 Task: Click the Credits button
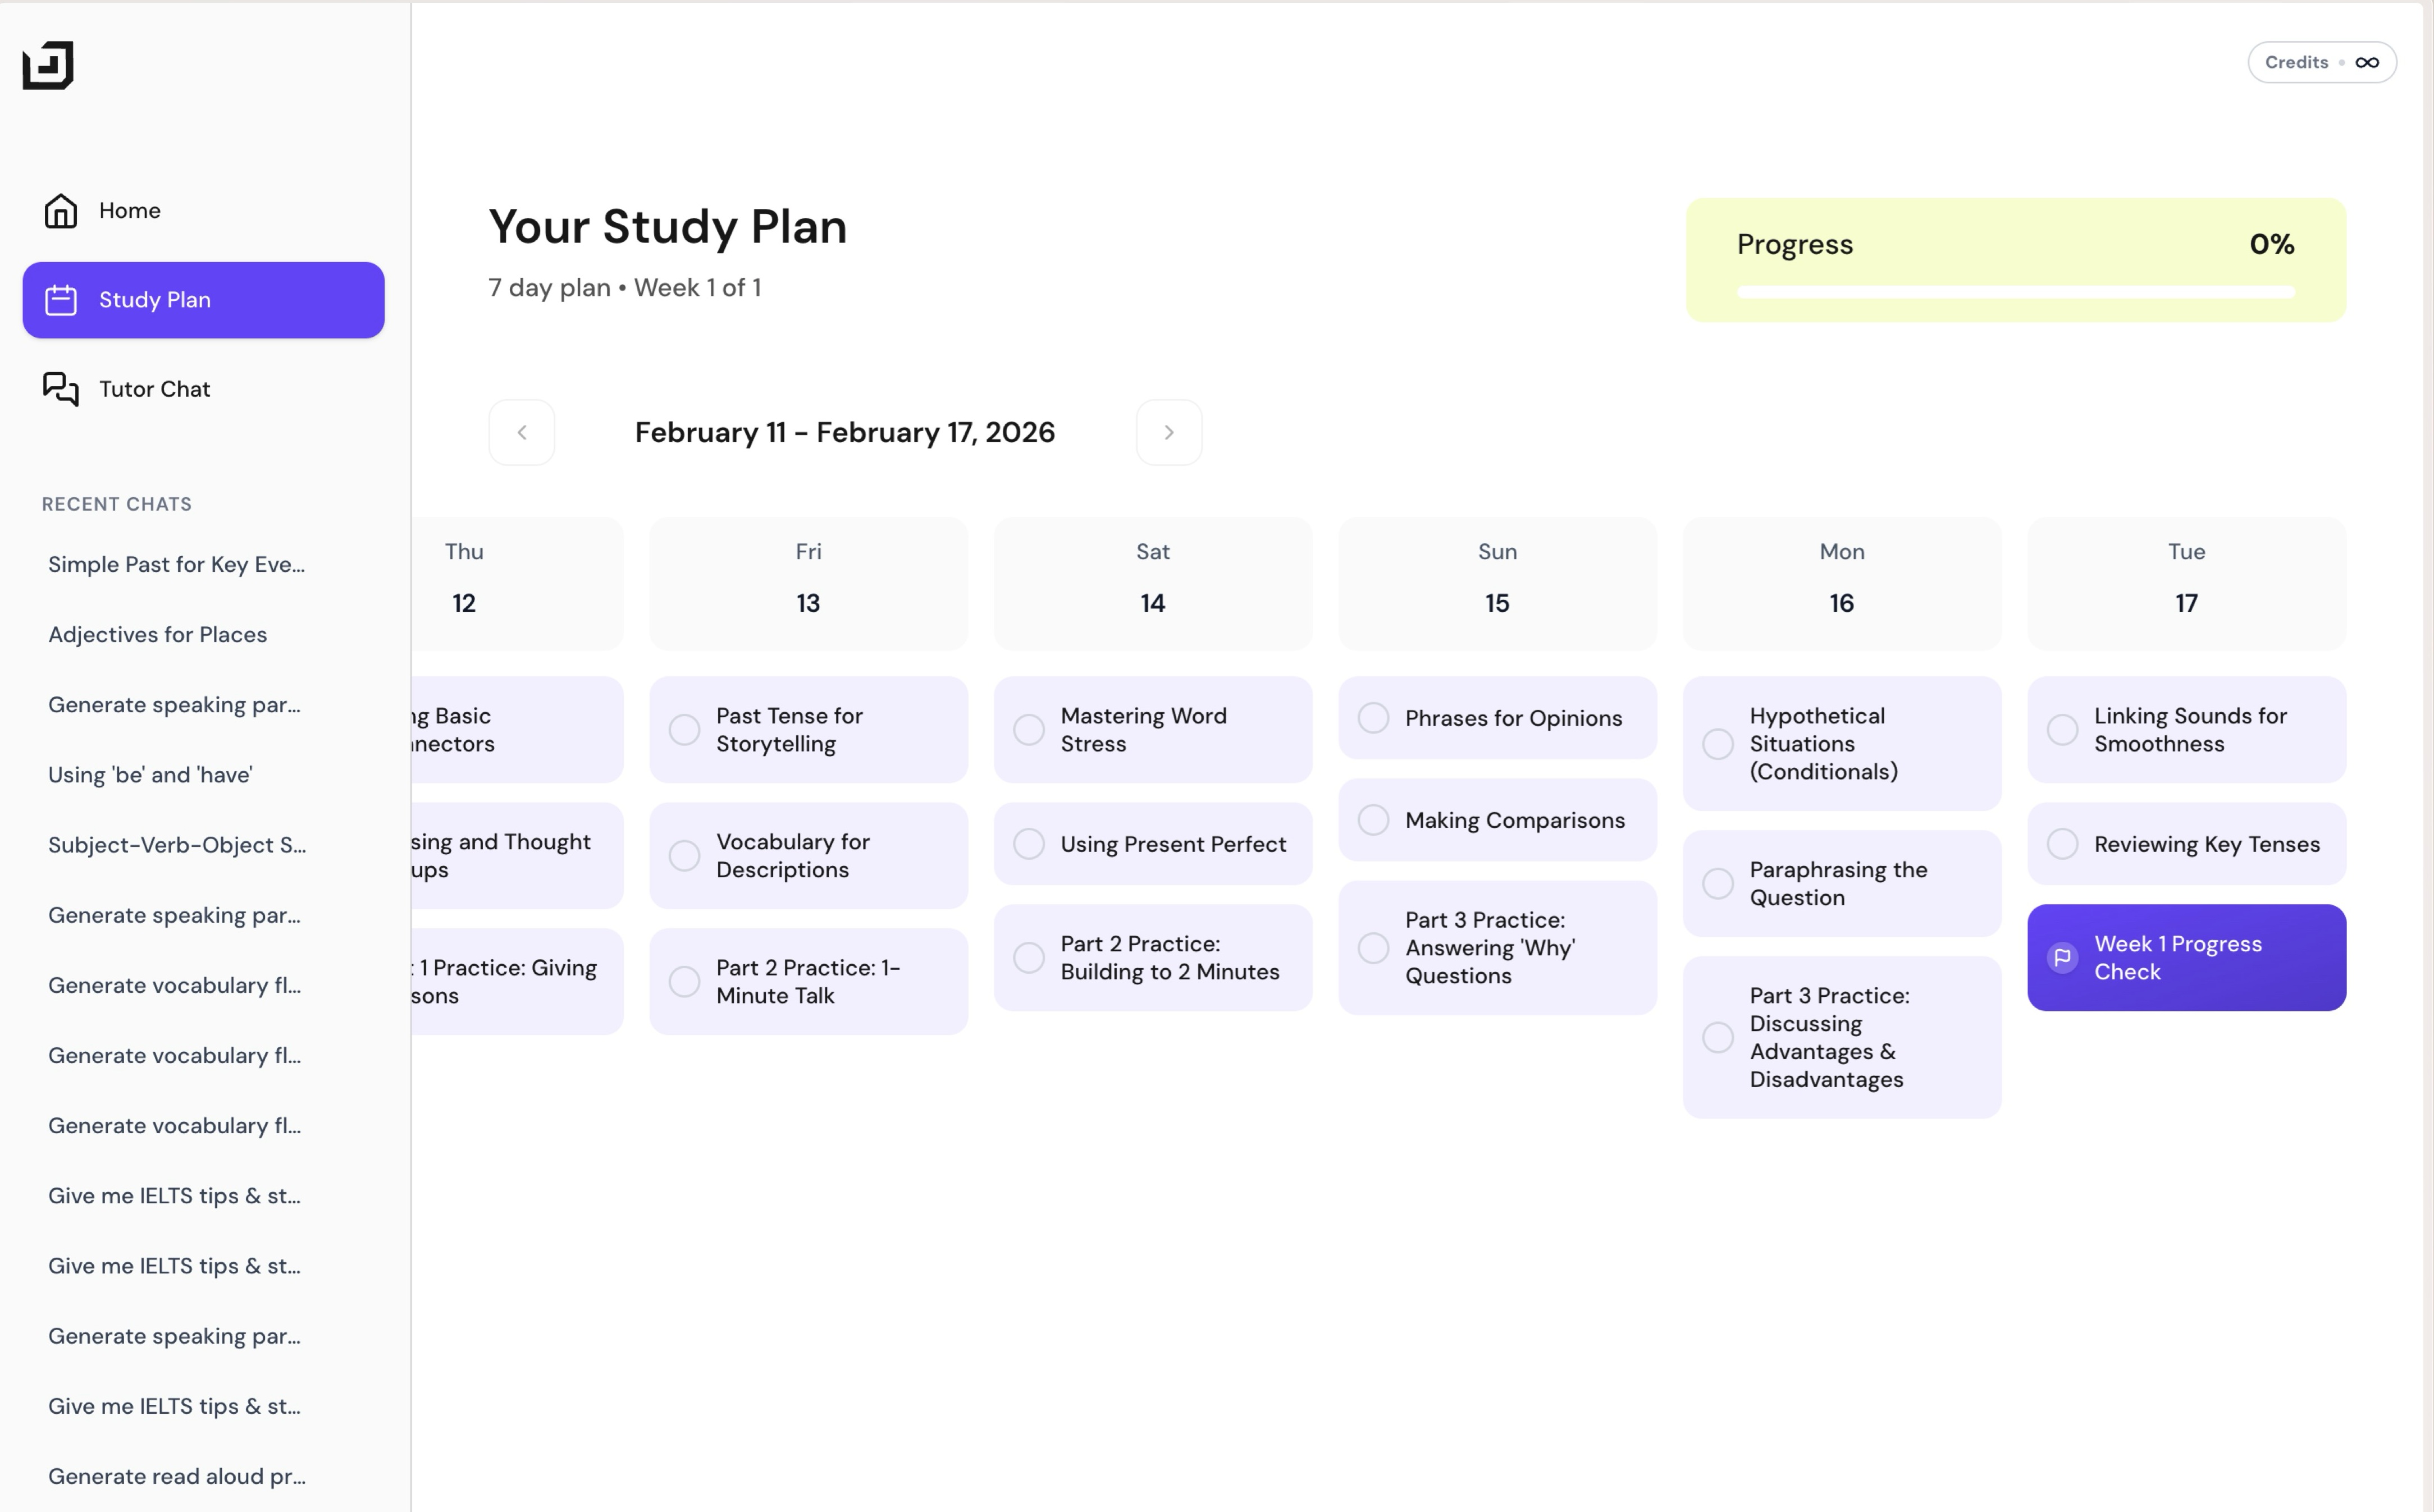point(2321,62)
